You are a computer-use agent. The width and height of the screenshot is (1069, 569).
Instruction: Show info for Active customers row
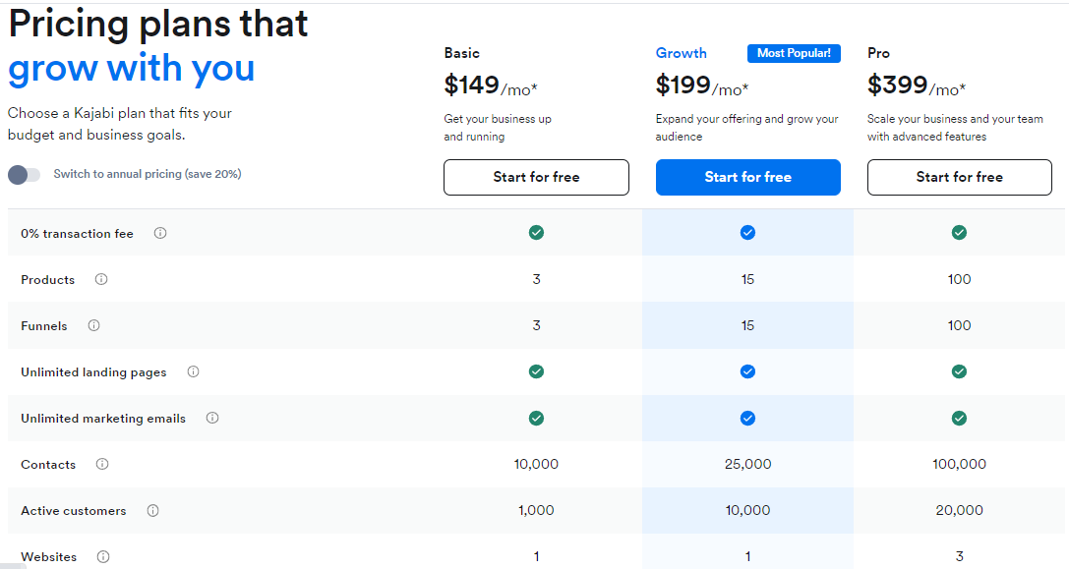(153, 510)
